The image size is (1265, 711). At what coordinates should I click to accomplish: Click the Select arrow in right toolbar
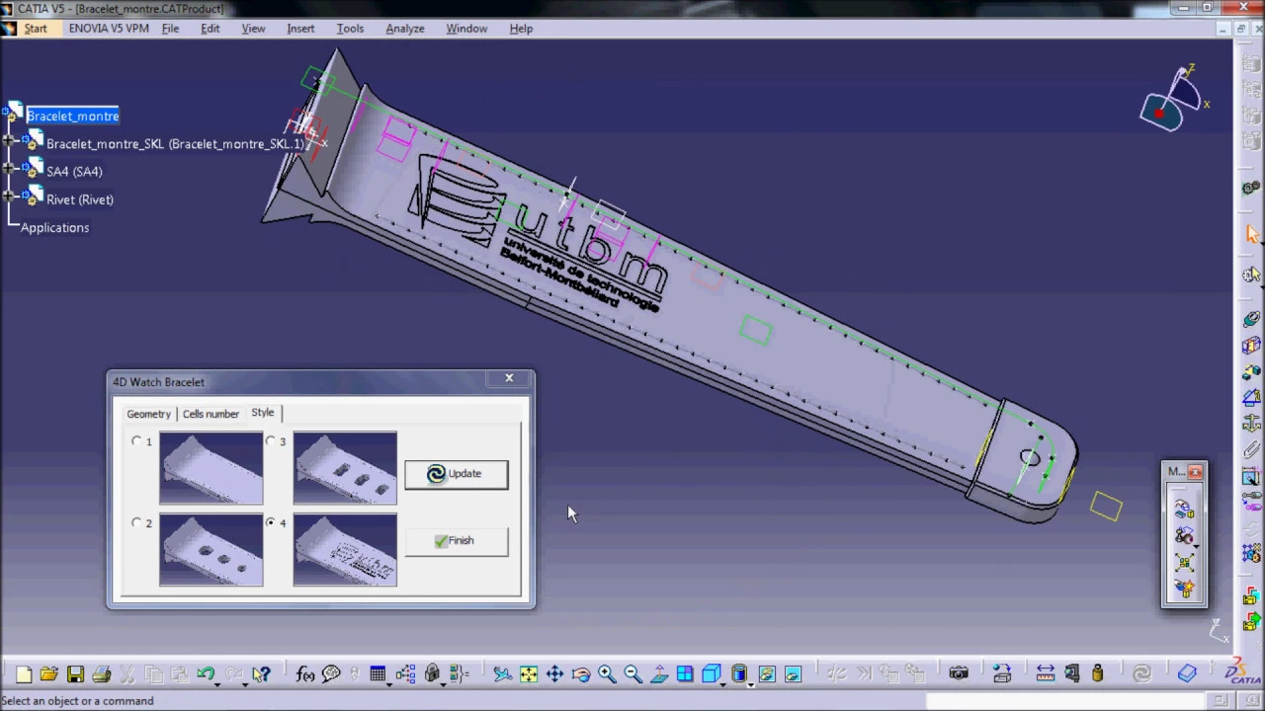[x=1252, y=234]
